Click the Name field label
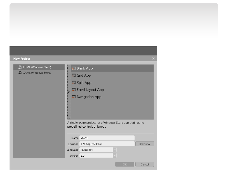228x170 pixels. [x=75, y=138]
